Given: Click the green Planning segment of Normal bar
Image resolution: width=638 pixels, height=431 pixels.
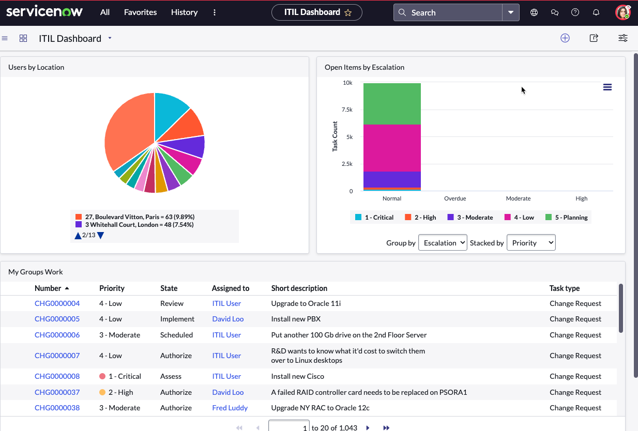Looking at the screenshot, I should tap(392, 104).
